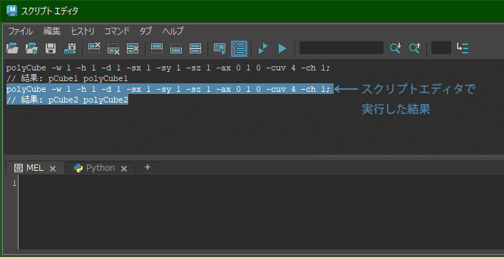
Task: Click the go-to-line number field
Action: pyautogui.click(x=441, y=48)
